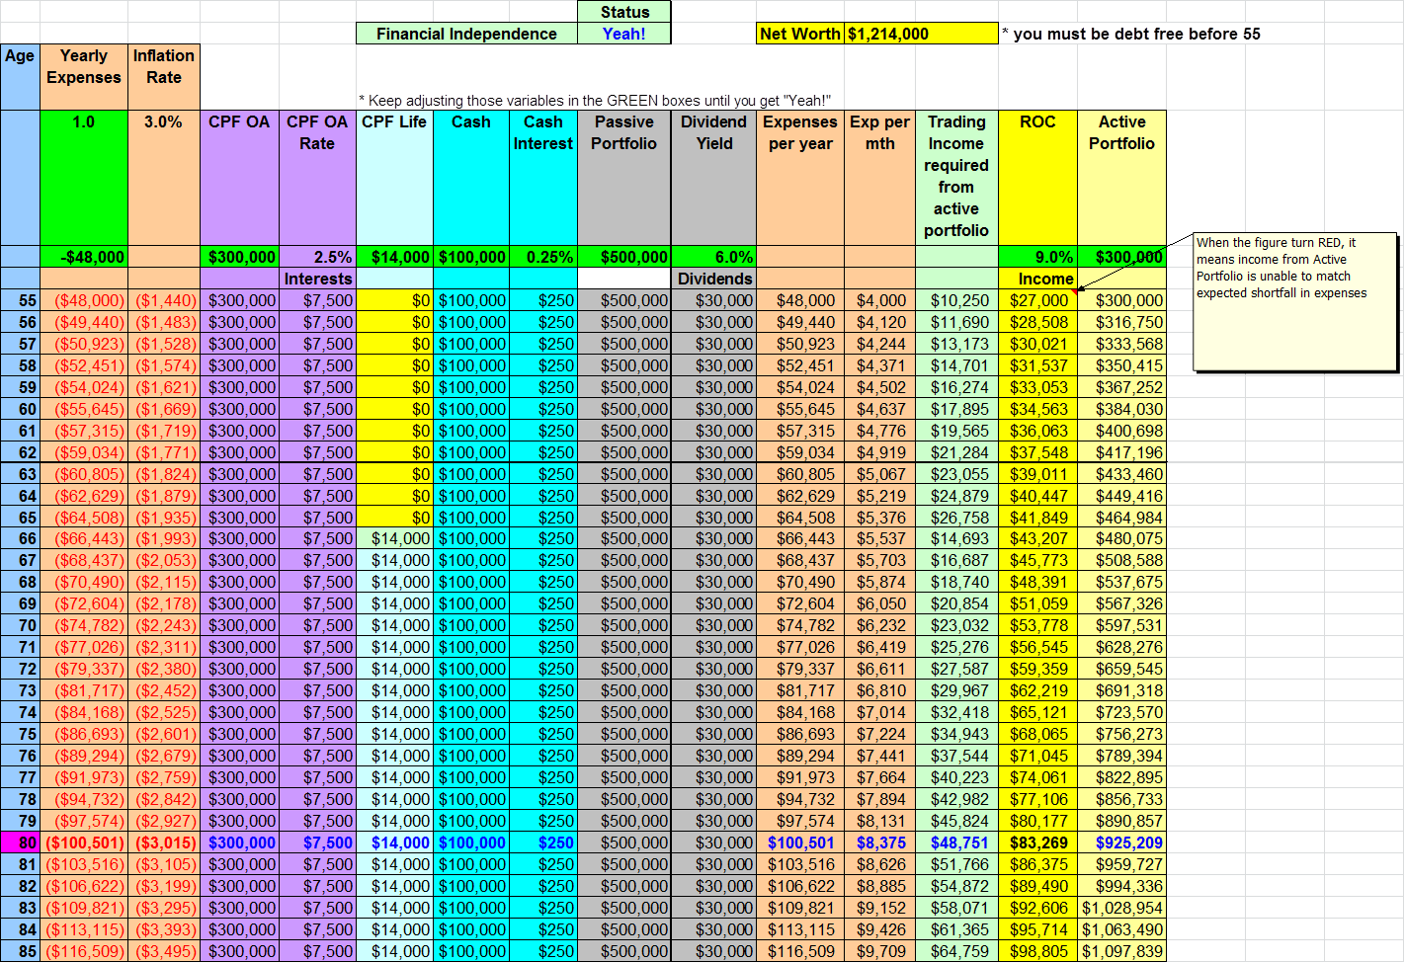Click the Age column header
The height and width of the screenshot is (963, 1405).
pos(20,76)
